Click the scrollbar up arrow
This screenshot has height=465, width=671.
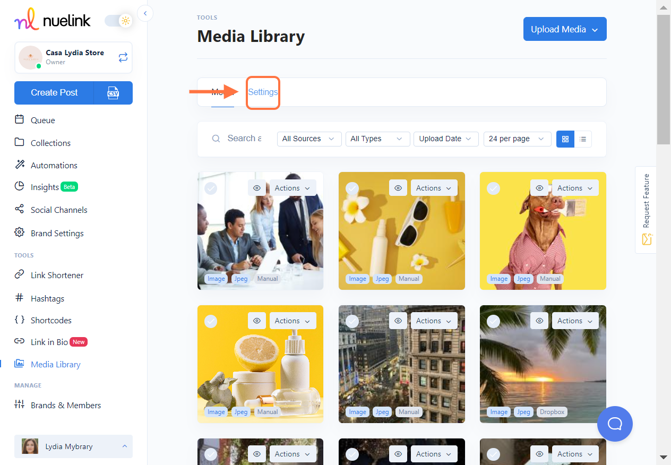(664, 6)
